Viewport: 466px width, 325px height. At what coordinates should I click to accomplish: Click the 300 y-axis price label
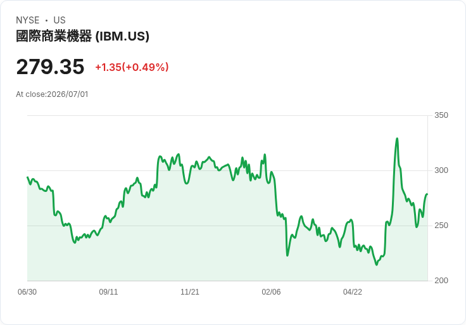[441, 170]
